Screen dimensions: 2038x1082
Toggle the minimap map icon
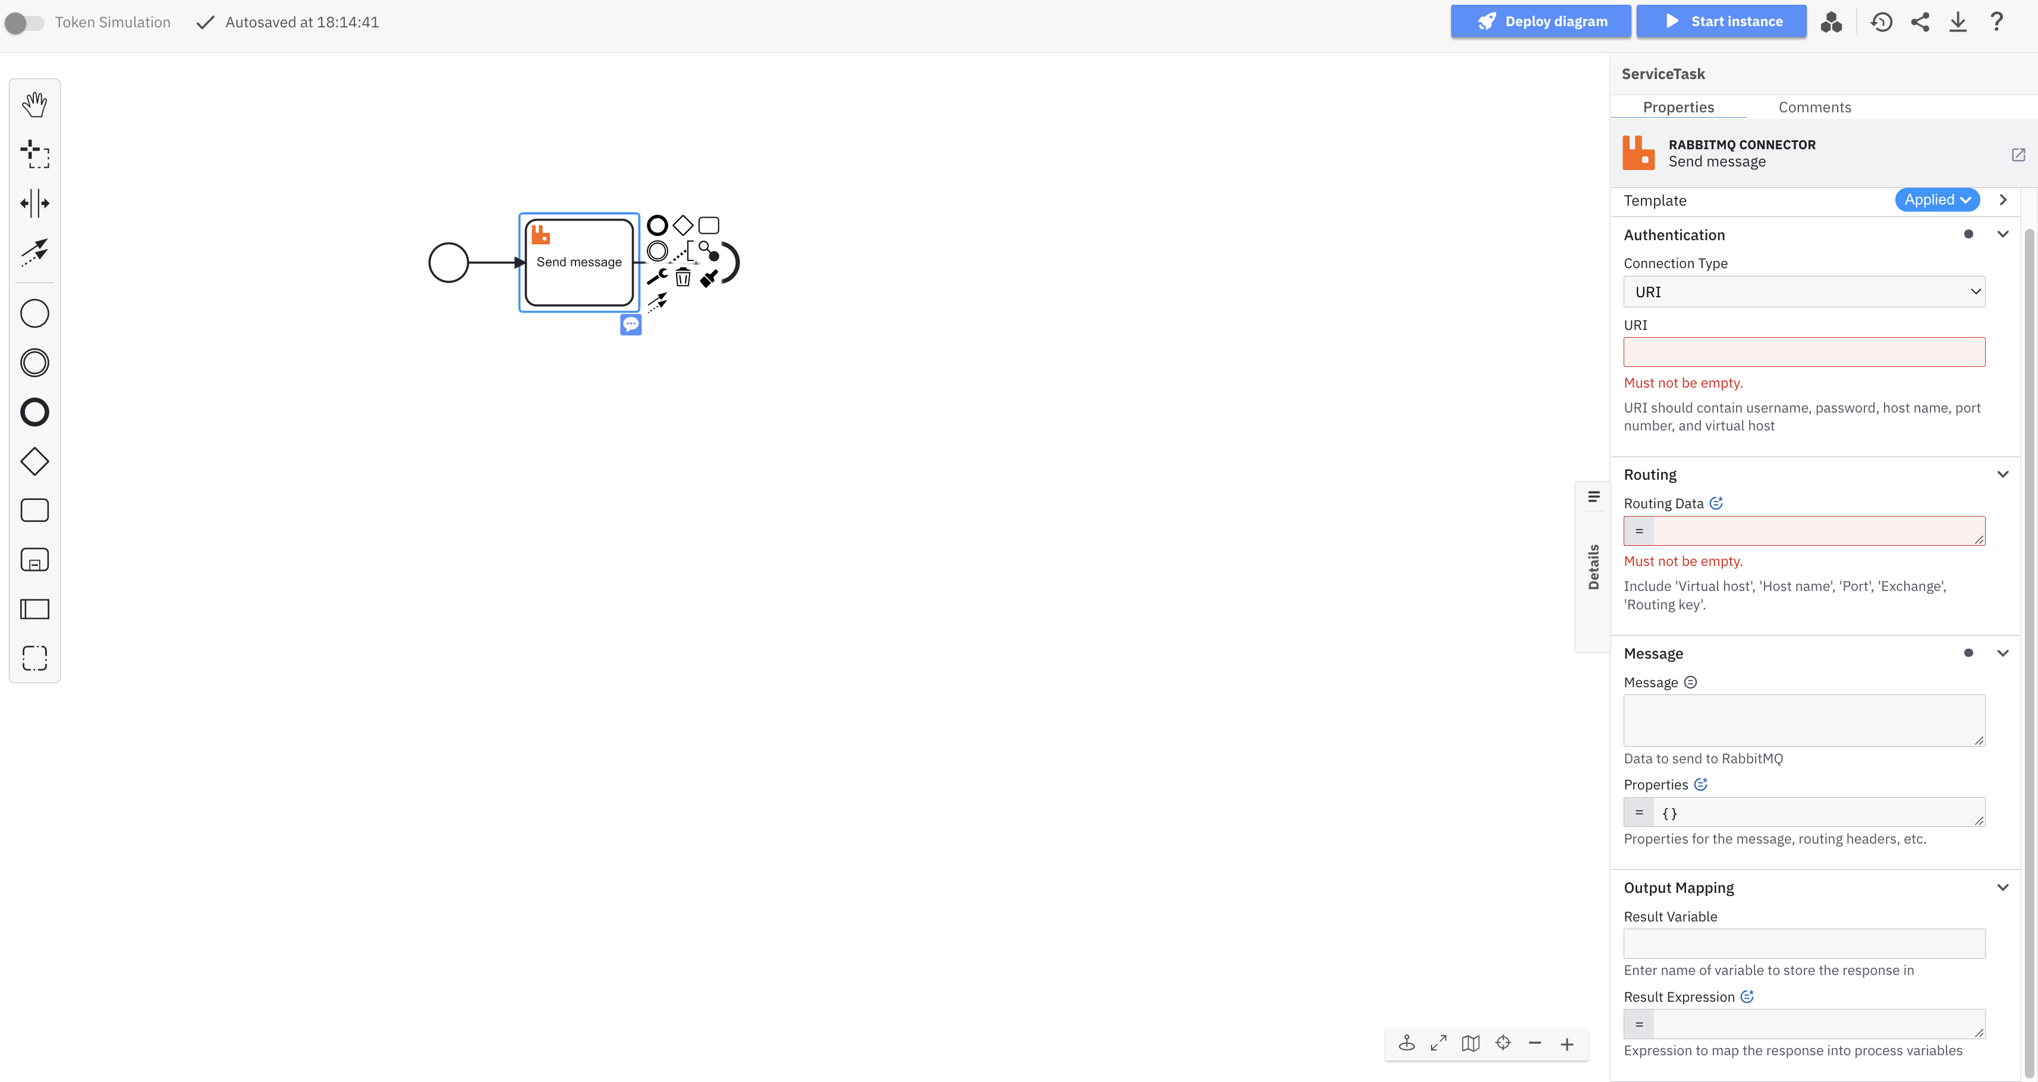point(1471,1043)
